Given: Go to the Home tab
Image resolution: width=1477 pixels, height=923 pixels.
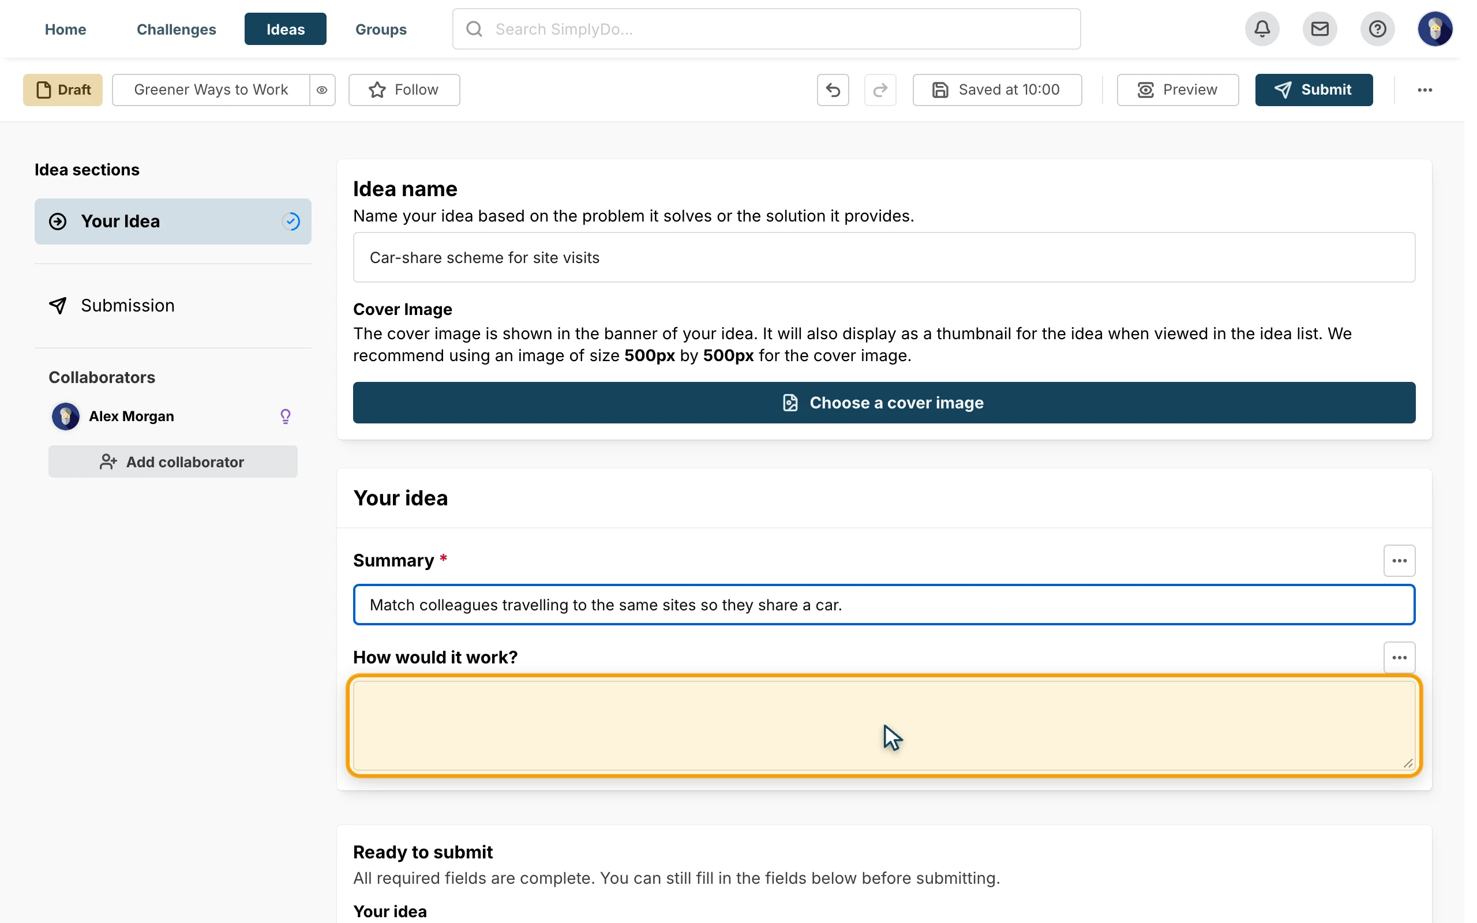Looking at the screenshot, I should (65, 29).
